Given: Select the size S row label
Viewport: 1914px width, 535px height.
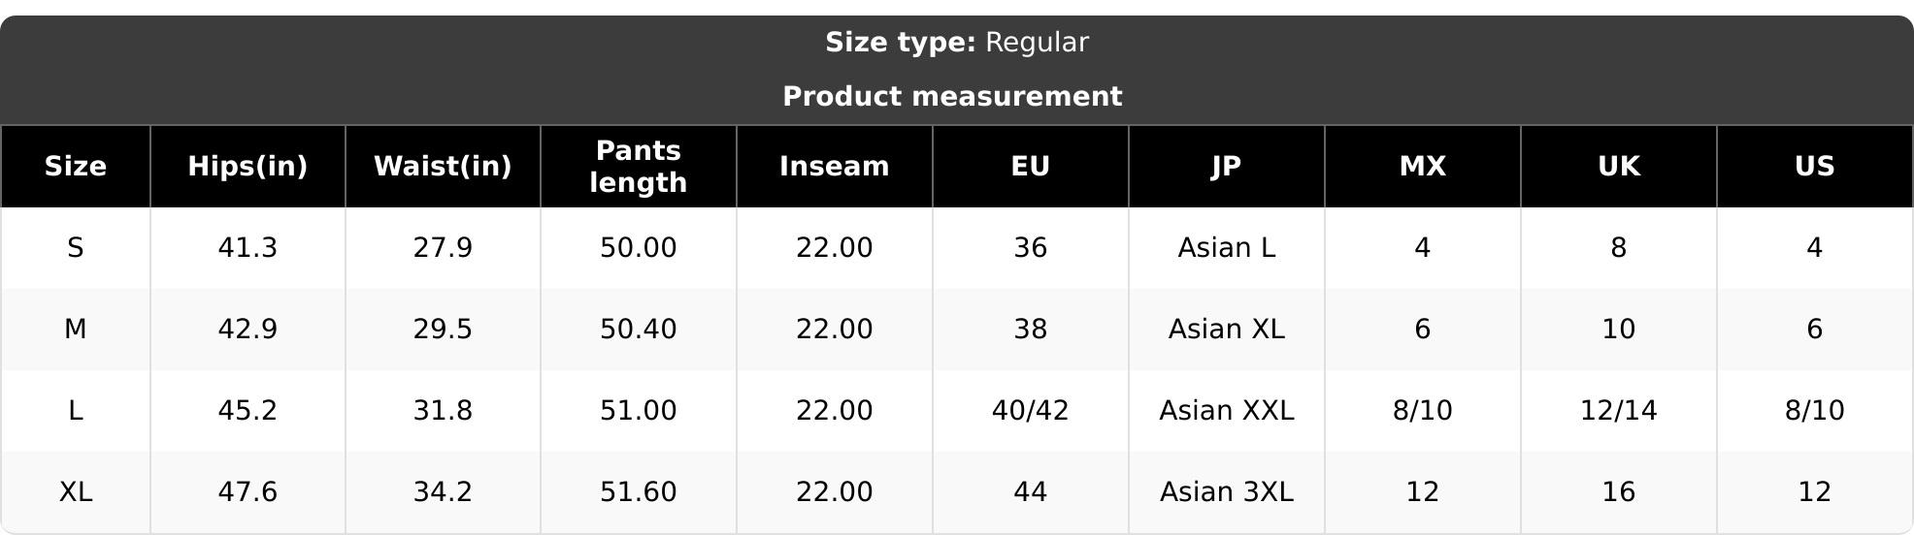Looking at the screenshot, I should (76, 248).
